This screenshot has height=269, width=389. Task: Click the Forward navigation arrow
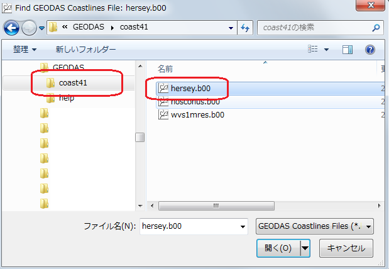(29, 28)
